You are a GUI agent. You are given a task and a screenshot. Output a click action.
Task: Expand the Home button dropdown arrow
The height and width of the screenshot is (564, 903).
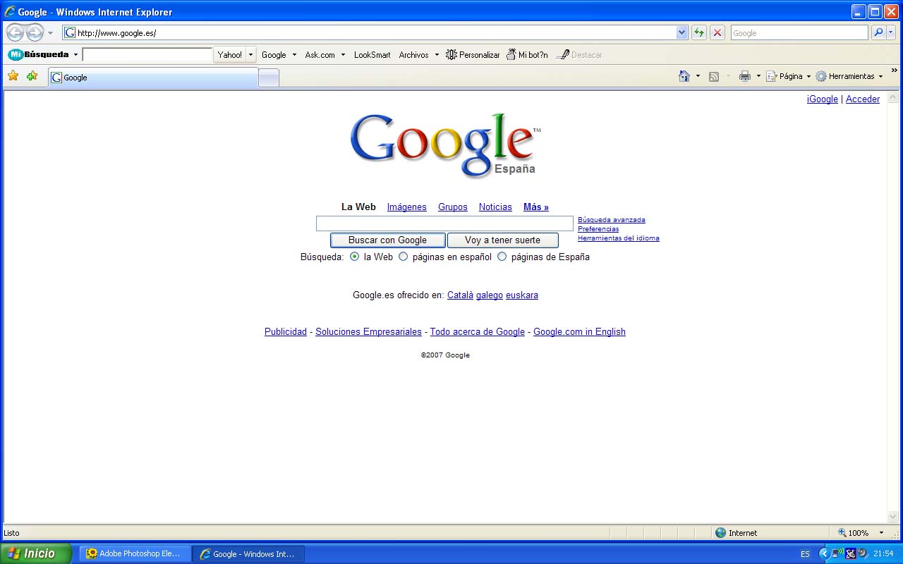(698, 76)
